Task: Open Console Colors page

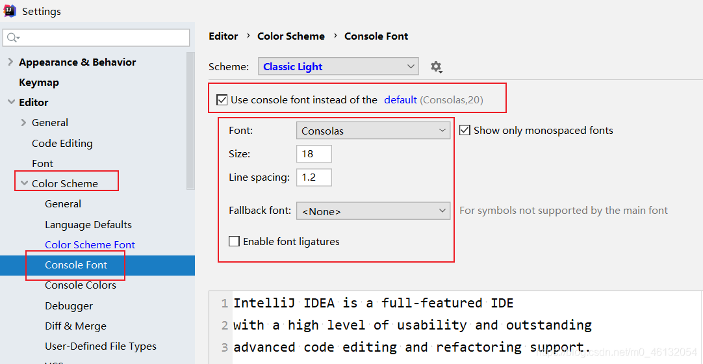Action: pyautogui.click(x=81, y=285)
